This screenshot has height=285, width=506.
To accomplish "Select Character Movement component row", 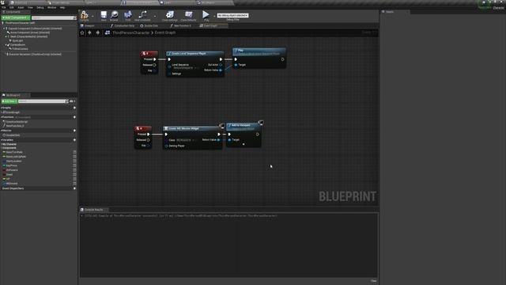I will point(34,55).
